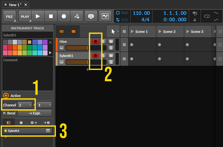Close the New 1 project tab
This screenshot has width=223, height=147.
[26, 5]
